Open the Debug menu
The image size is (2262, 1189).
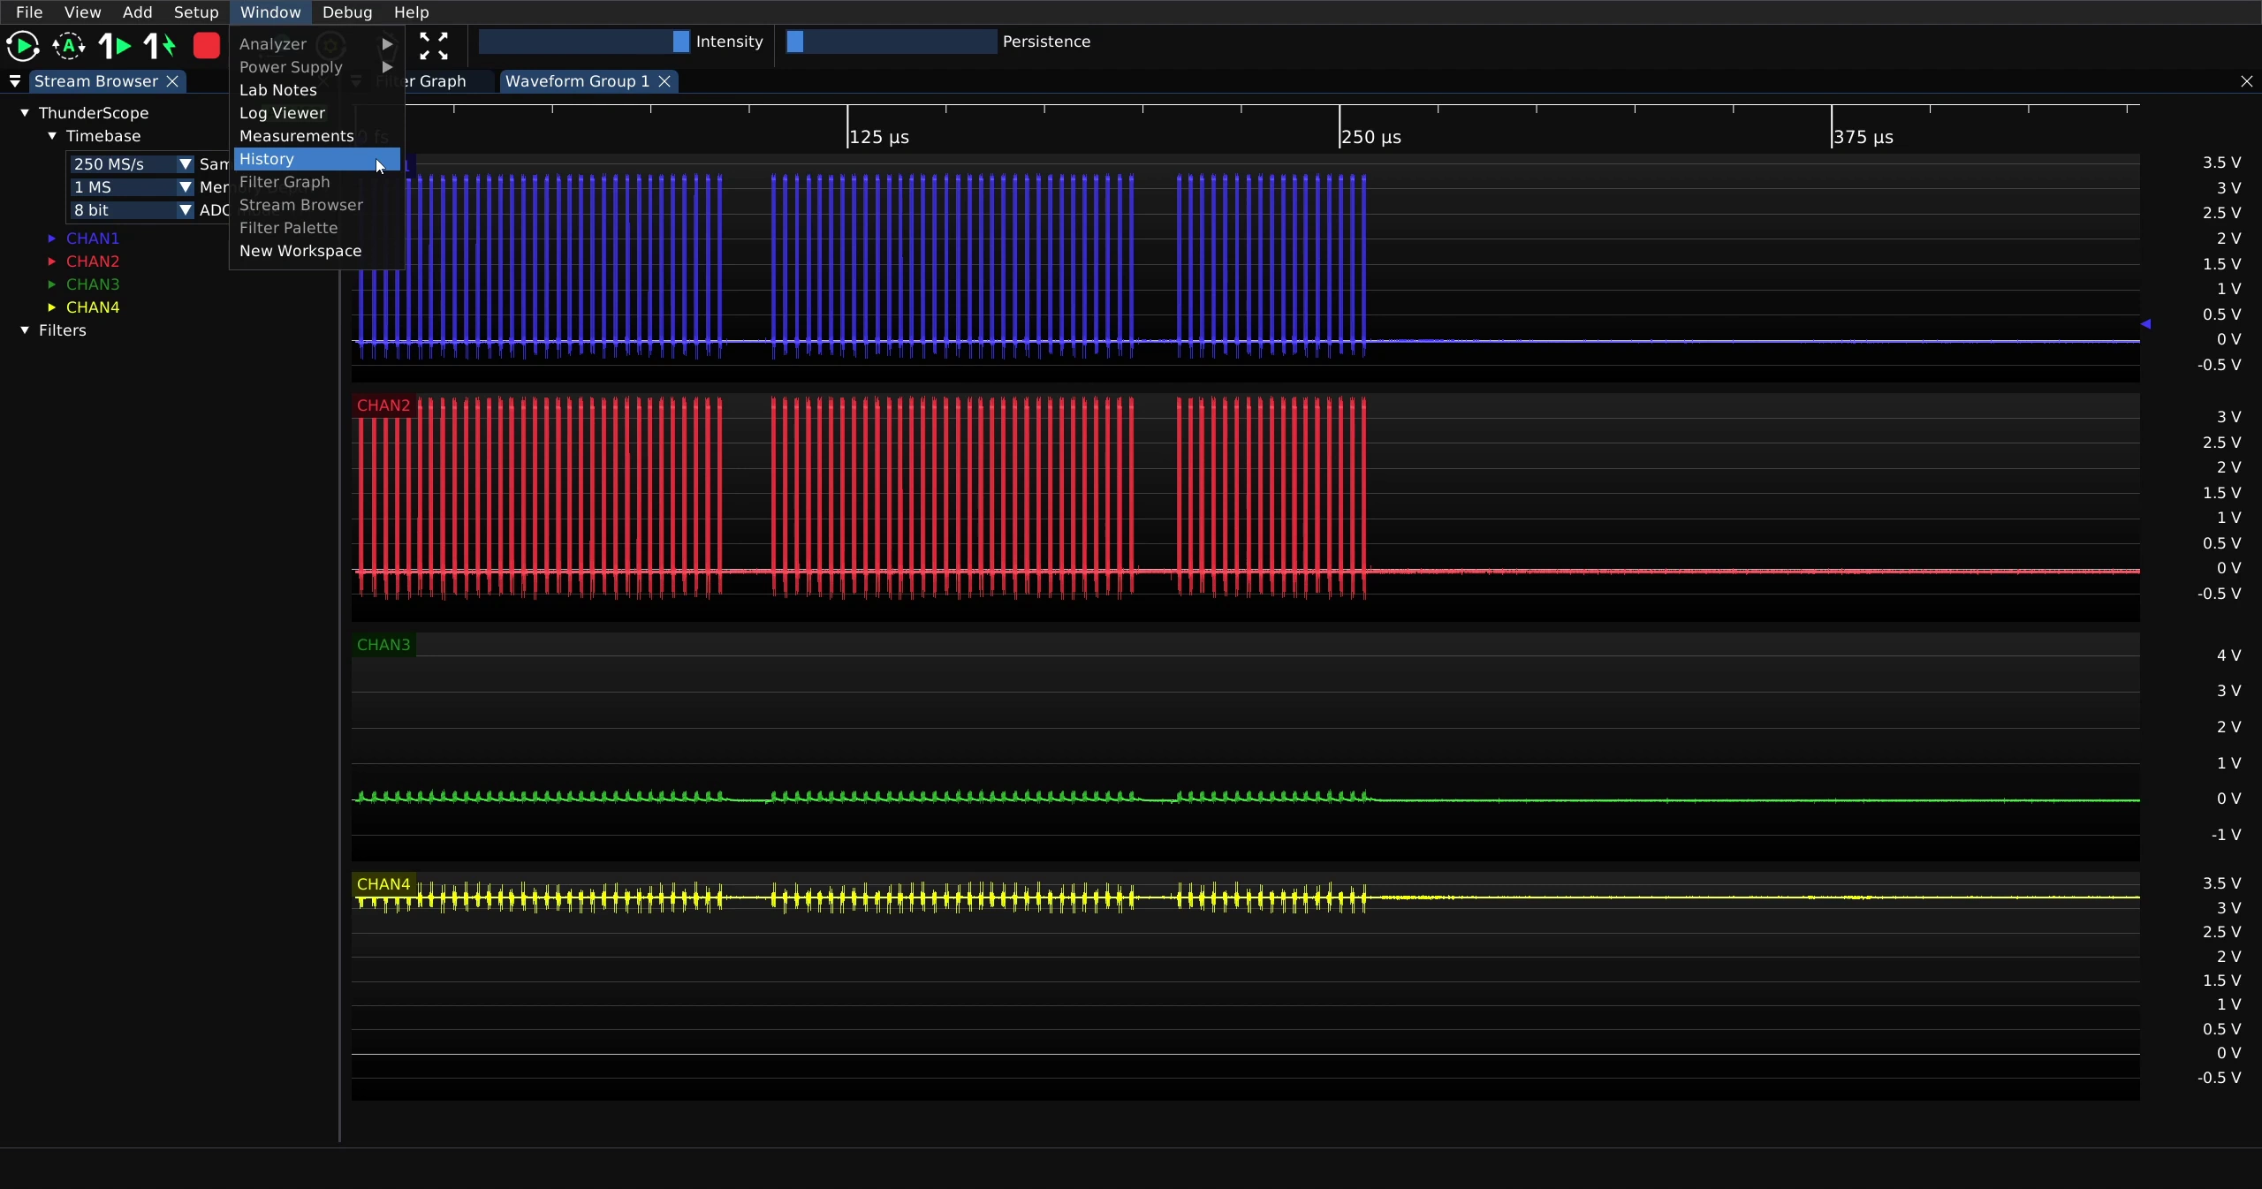click(347, 12)
